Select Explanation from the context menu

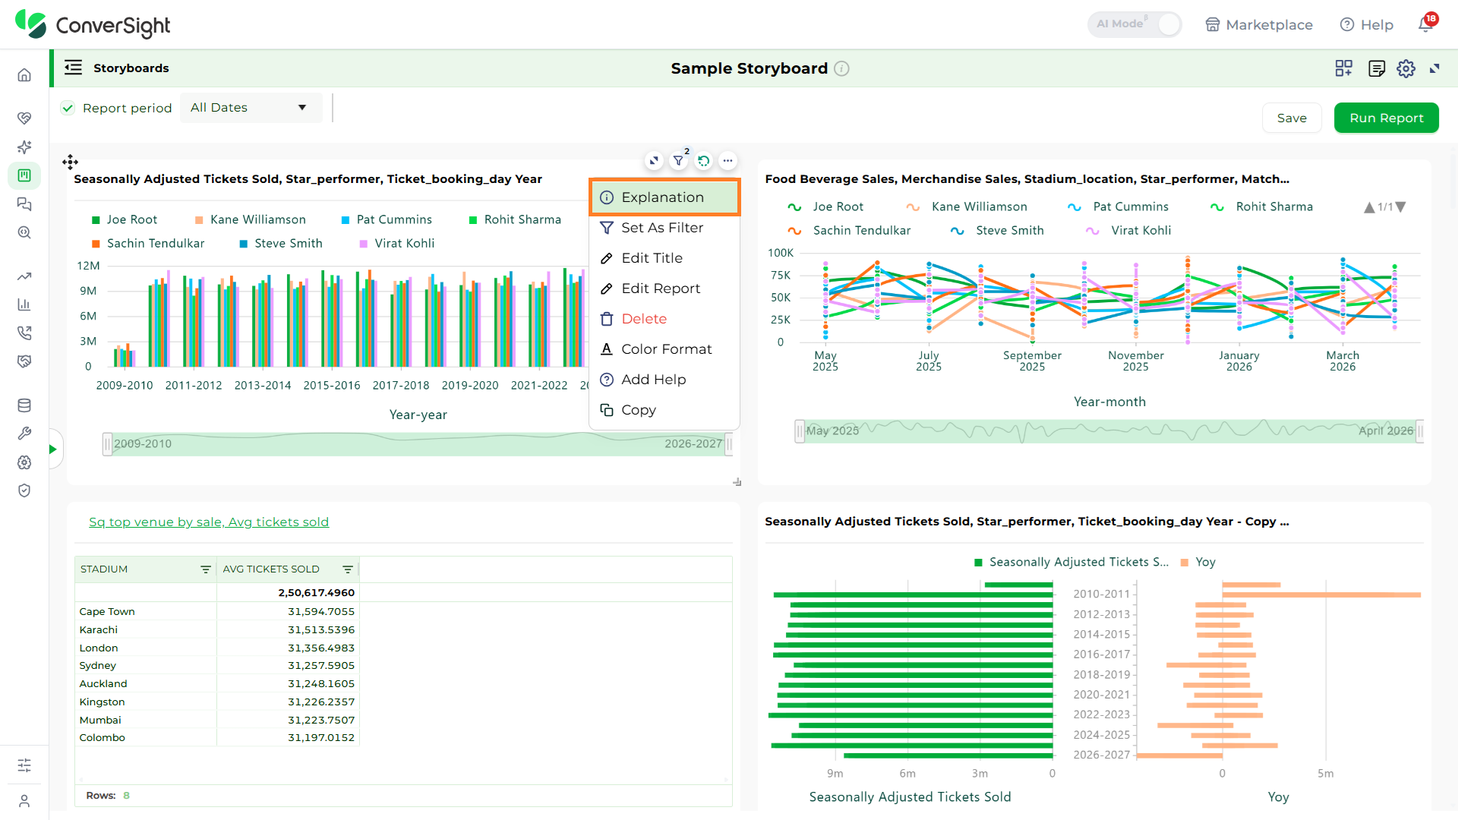click(x=664, y=197)
